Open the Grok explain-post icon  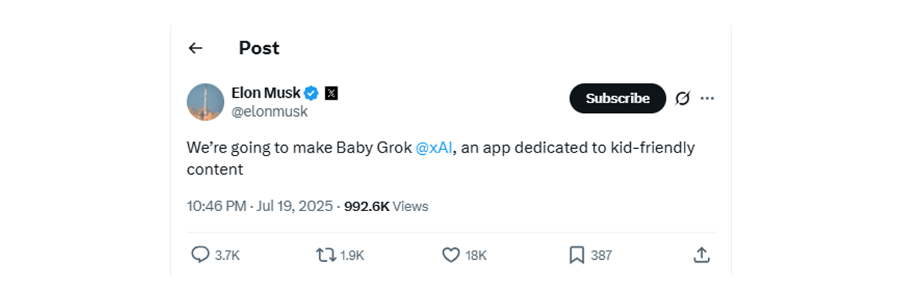pos(683,98)
